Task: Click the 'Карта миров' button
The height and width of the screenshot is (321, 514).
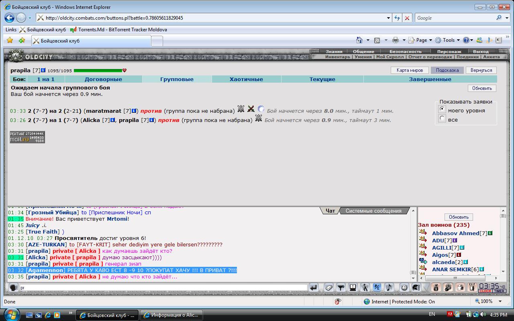Action: 410,70
